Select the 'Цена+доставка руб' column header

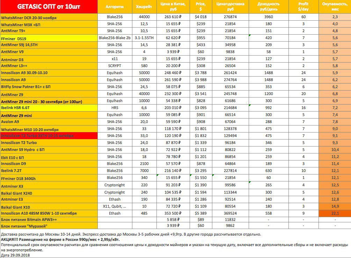(230, 7)
